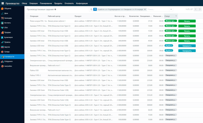The width and height of the screenshot is (203, 123).
Task: Open the Операции menu
Action: pyautogui.click(x=33, y=3)
